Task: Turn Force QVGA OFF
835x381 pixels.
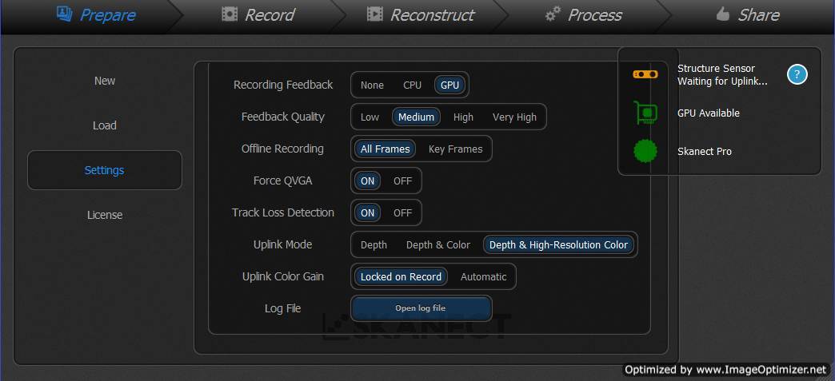Action: tap(402, 181)
